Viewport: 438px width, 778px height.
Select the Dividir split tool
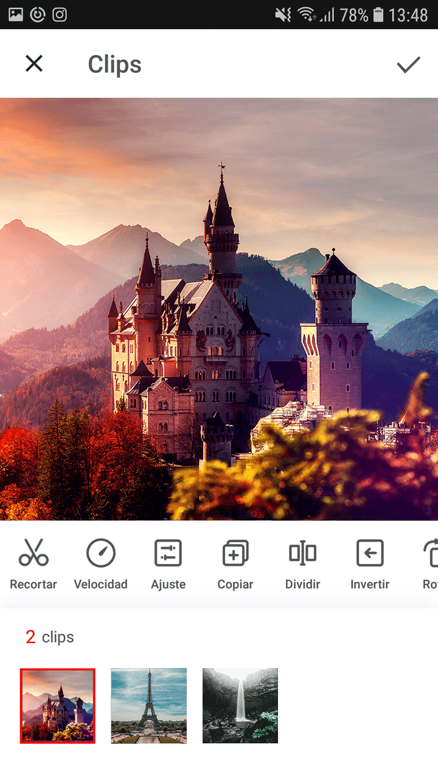[303, 565]
